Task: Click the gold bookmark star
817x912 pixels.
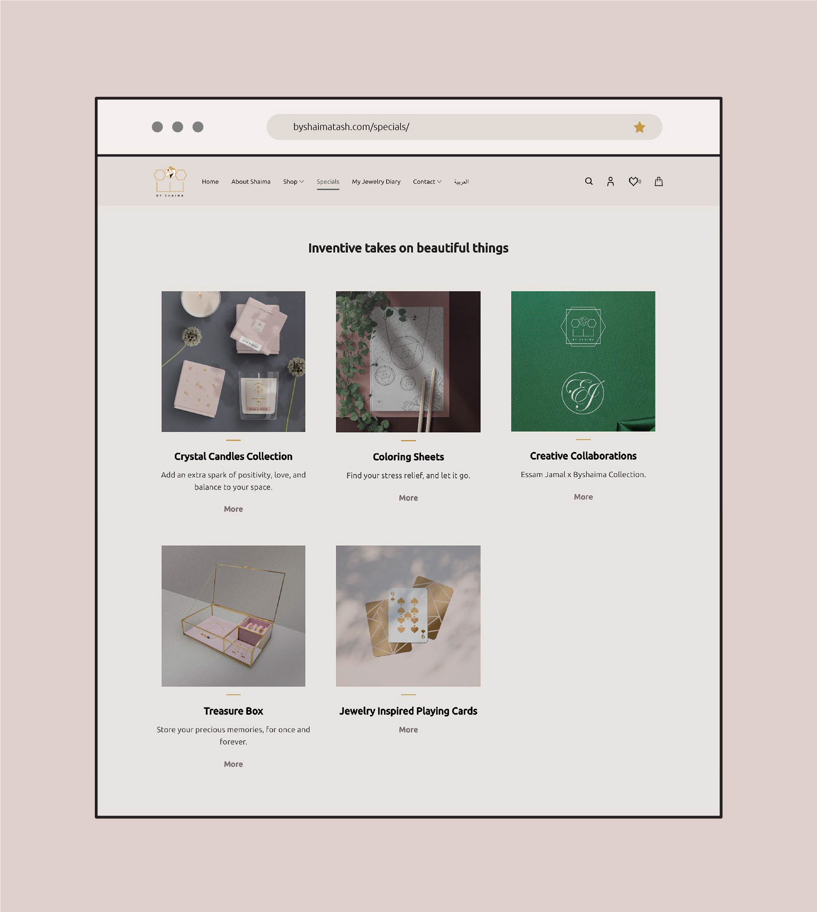Action: pos(639,128)
